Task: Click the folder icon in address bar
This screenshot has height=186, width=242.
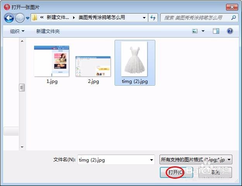Action: tap(34, 17)
